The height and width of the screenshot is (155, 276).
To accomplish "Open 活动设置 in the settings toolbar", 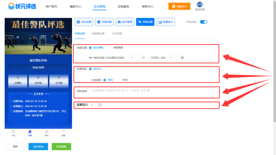I will pyautogui.click(x=84, y=22).
